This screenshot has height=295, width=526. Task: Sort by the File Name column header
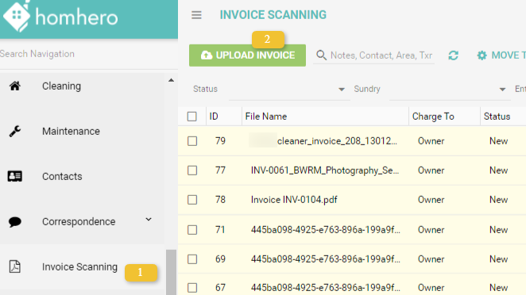tap(266, 117)
